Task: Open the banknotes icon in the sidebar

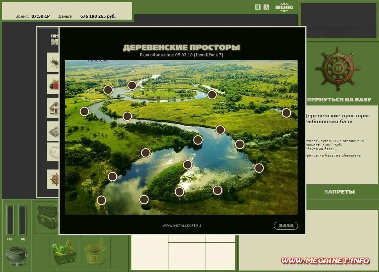Action: [53, 131]
